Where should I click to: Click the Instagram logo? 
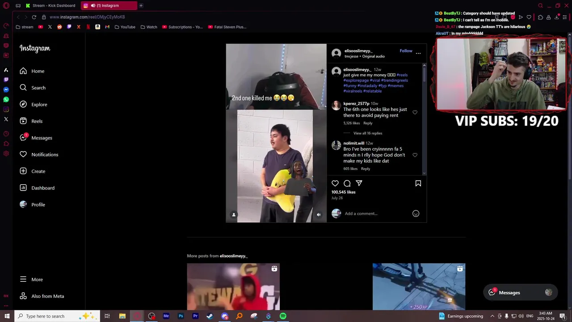[x=35, y=48]
